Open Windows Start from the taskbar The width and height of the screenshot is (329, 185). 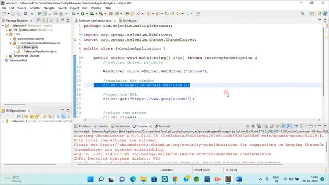pos(90,179)
